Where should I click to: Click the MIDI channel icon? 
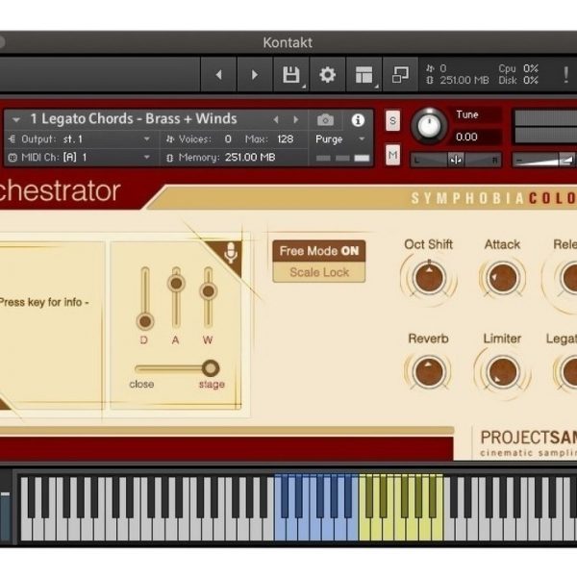coord(13,158)
